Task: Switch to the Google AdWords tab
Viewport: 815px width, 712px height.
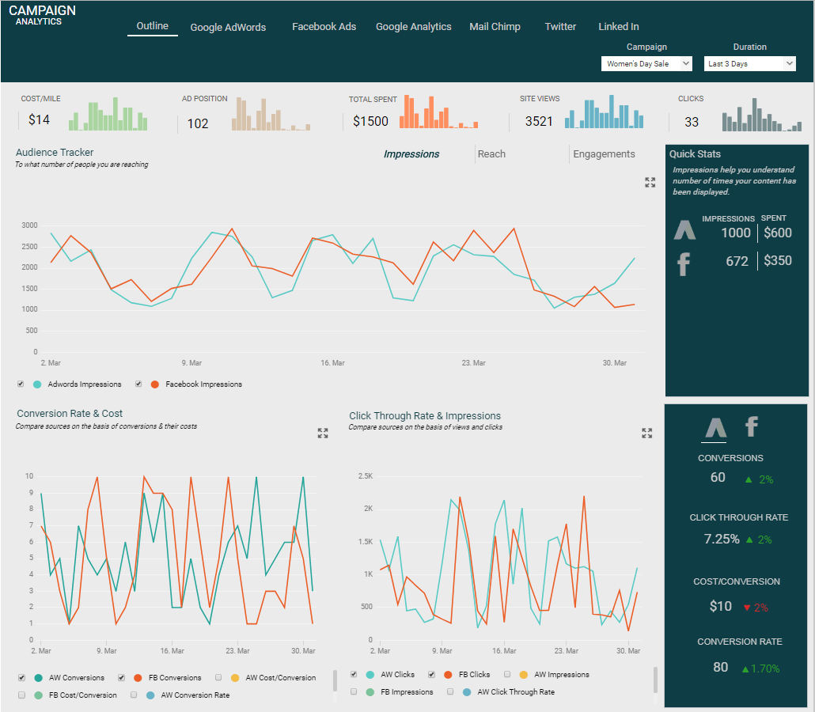Action: [x=228, y=28]
